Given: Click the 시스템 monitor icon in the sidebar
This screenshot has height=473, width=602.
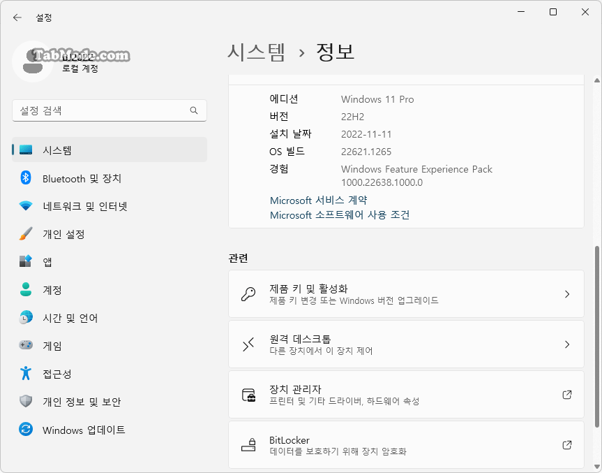Looking at the screenshot, I should coord(26,150).
